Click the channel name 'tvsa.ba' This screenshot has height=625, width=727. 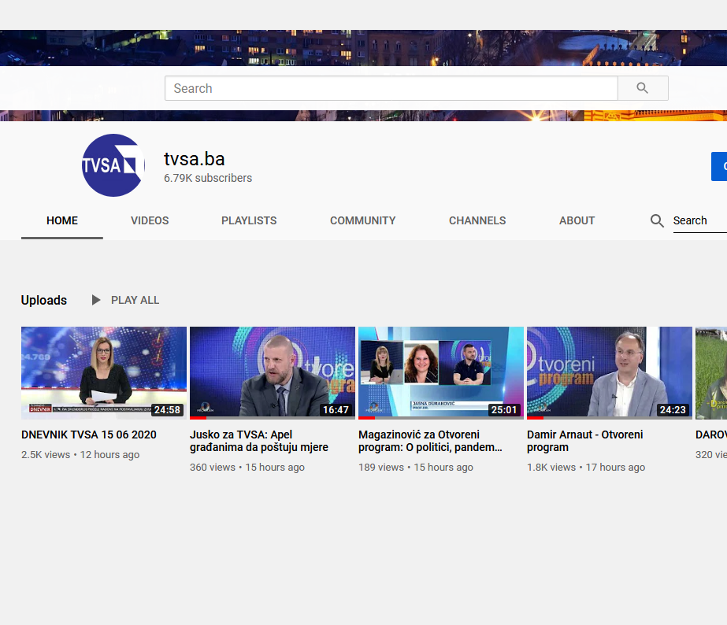coord(195,159)
